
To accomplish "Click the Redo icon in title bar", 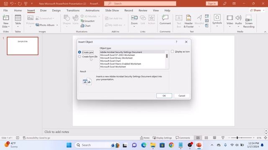I will pos(20,4).
